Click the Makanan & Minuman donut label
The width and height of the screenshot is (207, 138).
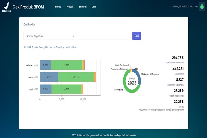[x=150, y=75]
